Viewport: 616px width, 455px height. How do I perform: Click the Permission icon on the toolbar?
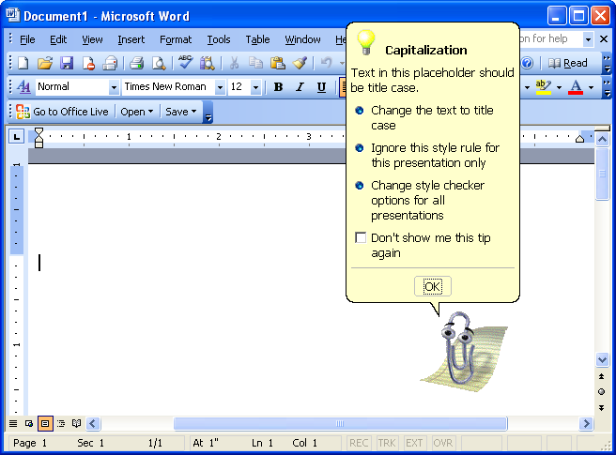pos(88,63)
